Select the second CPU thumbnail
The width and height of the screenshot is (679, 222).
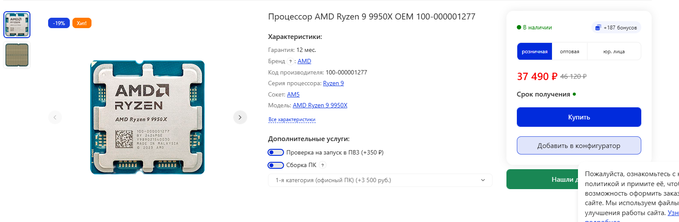coord(17,55)
